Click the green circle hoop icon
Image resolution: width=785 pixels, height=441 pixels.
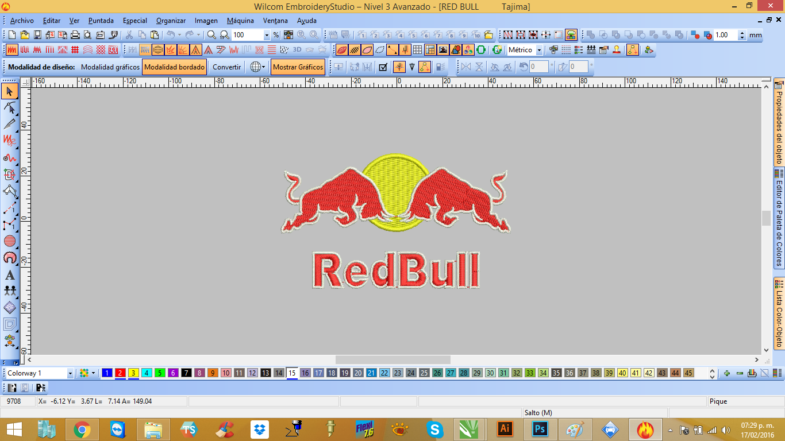coord(481,50)
